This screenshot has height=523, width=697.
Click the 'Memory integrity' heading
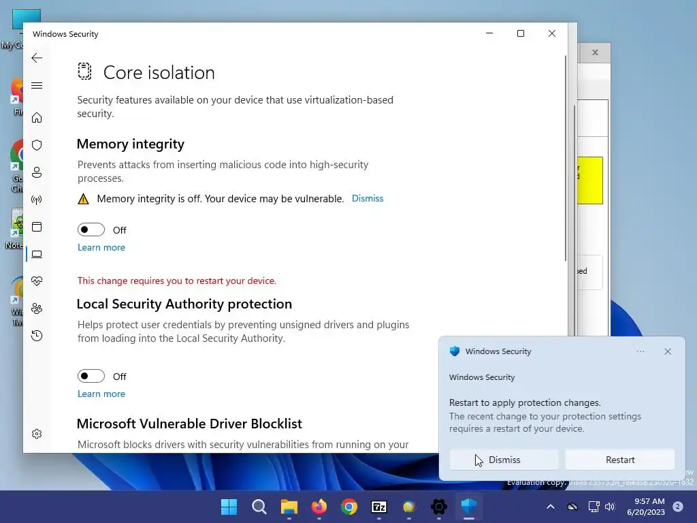[x=130, y=144]
